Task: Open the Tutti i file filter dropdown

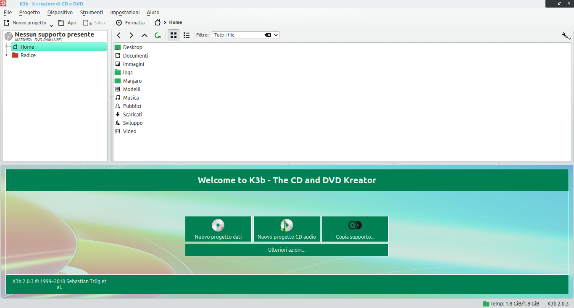Action: [x=276, y=35]
